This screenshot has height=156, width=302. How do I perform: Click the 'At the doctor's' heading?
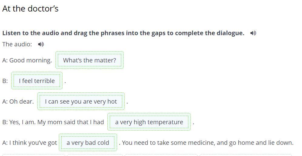click(x=30, y=9)
